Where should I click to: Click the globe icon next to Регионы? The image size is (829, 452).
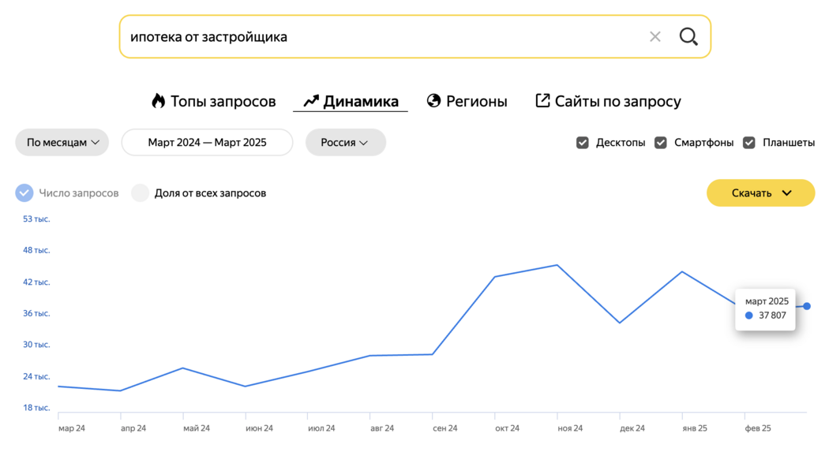433,100
